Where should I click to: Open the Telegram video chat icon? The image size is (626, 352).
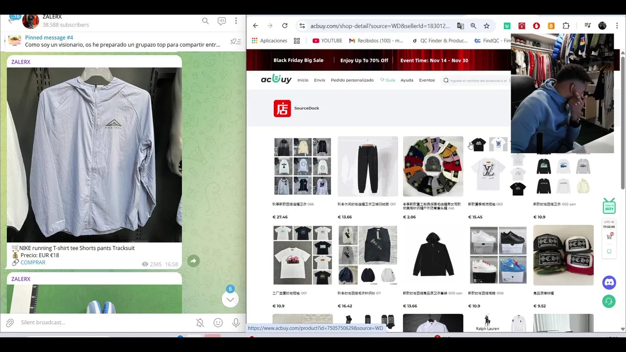point(222,21)
